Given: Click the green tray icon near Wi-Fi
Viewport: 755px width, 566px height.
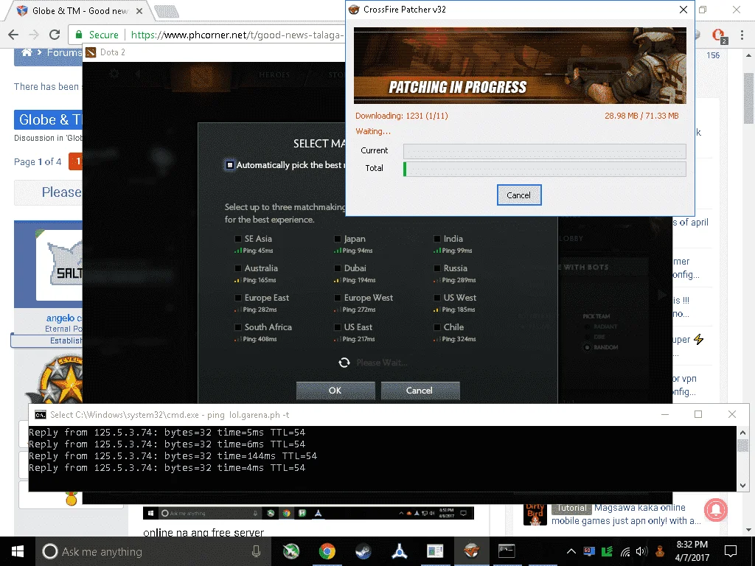Looking at the screenshot, I should point(608,551).
